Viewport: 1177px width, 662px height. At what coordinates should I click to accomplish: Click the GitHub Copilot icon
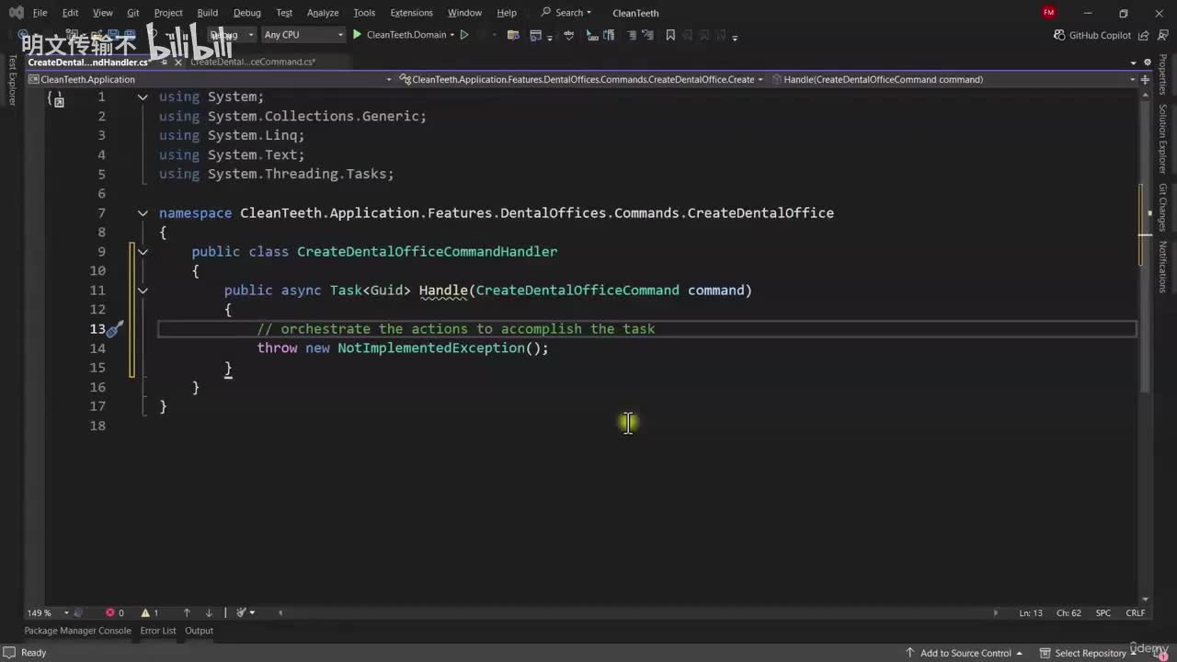[x=1059, y=35]
